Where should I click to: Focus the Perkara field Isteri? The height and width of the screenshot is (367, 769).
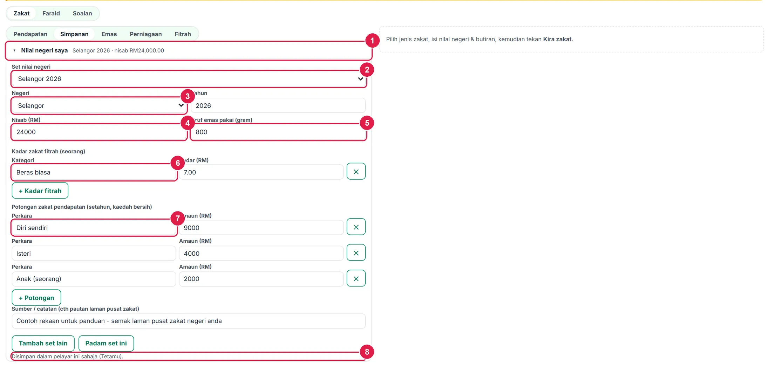tap(94, 253)
